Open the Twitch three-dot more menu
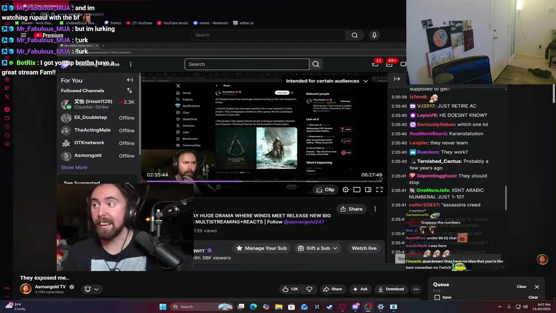556x313 pixels. 131,64
